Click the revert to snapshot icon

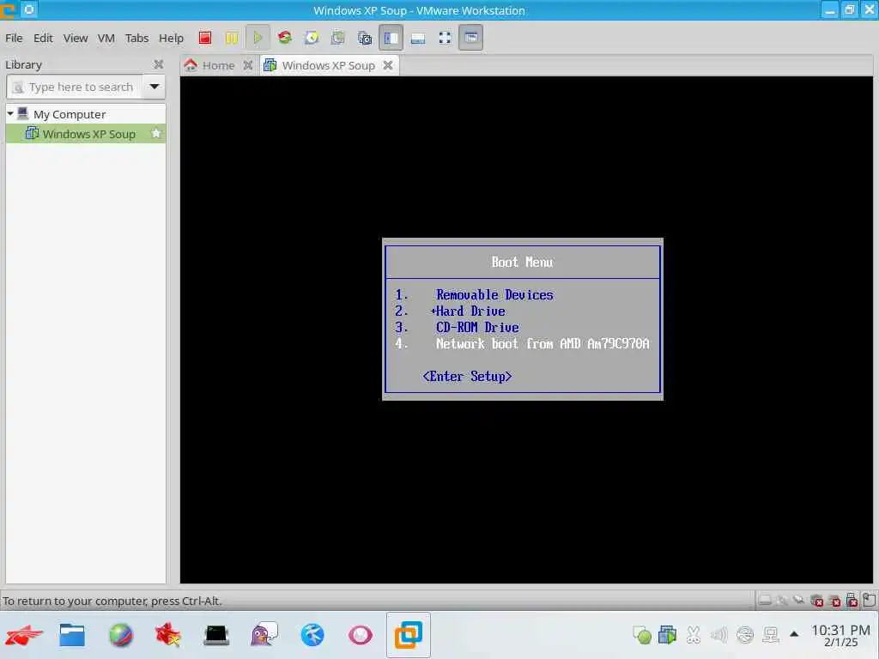(338, 38)
